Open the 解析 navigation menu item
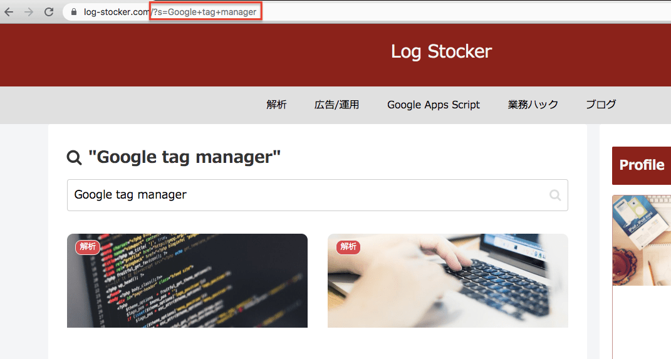Image resolution: width=671 pixels, height=359 pixels. (276, 105)
